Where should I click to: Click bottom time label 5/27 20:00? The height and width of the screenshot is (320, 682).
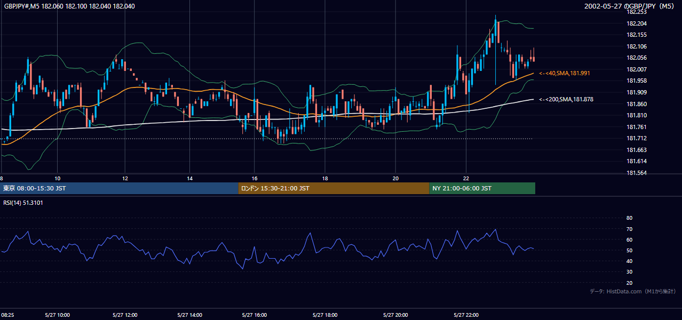click(395, 315)
